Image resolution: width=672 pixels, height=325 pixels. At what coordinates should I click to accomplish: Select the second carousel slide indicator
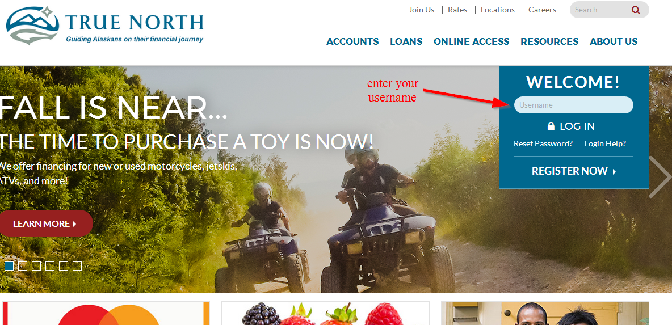coord(23,266)
